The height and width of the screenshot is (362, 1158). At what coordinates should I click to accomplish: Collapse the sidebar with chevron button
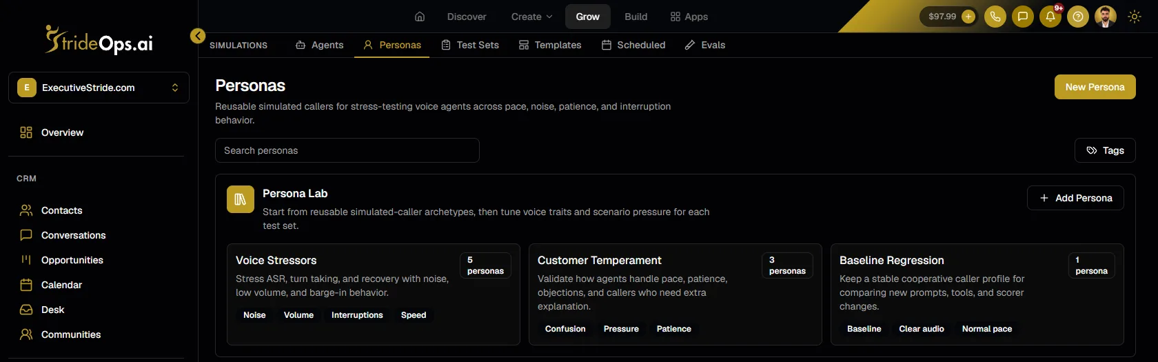pyautogui.click(x=198, y=36)
